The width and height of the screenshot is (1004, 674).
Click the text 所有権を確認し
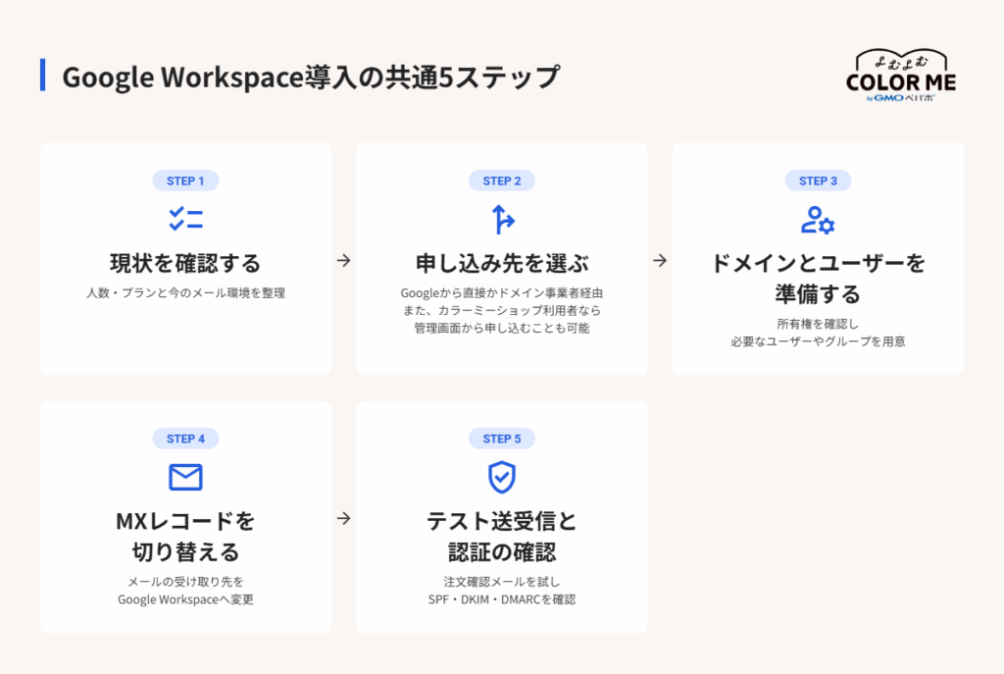tap(818, 324)
